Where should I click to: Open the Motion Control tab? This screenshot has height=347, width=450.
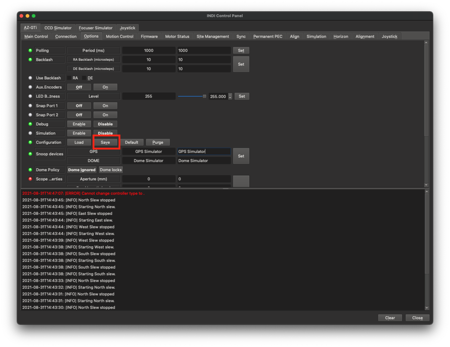(120, 36)
